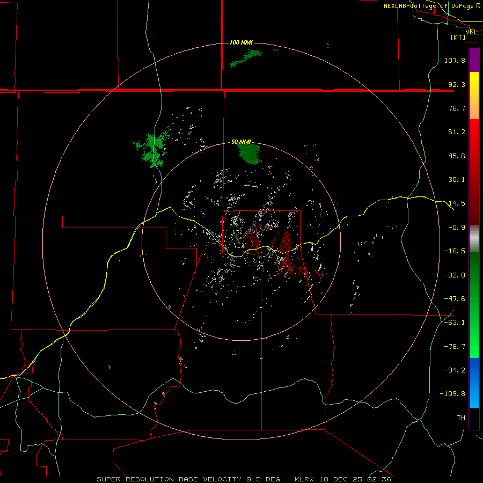
Task: Click the 100 NMI range ring label
Action: (241, 42)
